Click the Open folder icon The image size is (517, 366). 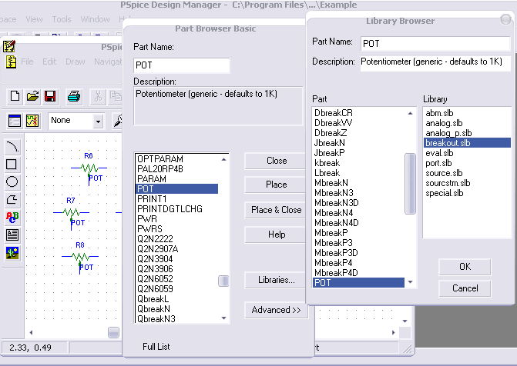click(x=32, y=96)
